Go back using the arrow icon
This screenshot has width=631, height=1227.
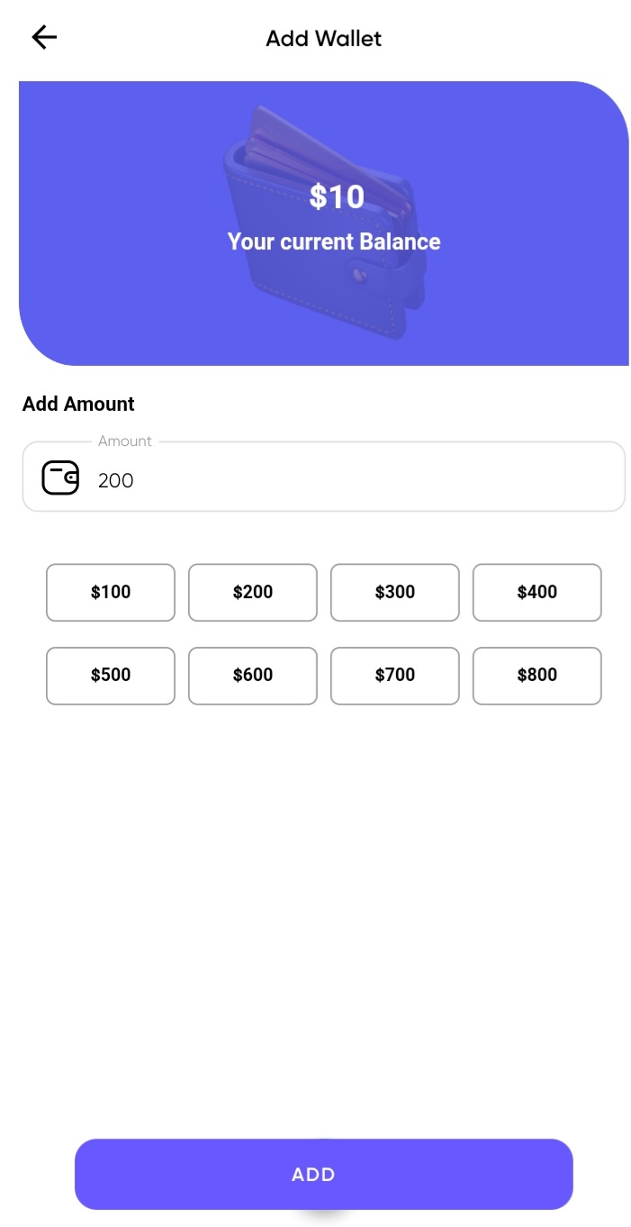click(x=44, y=37)
